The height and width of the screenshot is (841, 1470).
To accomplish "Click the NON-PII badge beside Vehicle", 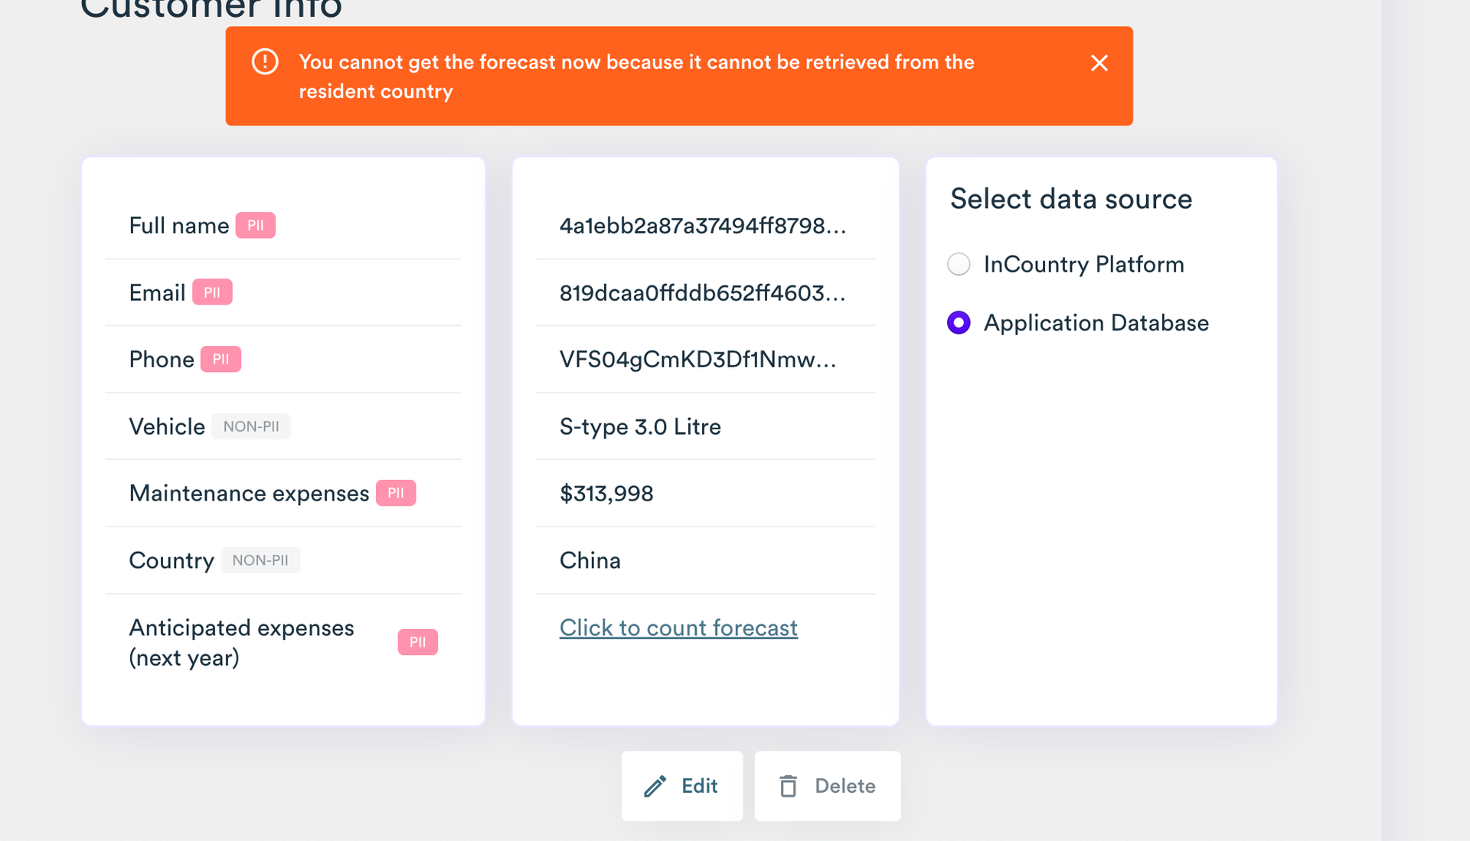I will pos(250,426).
